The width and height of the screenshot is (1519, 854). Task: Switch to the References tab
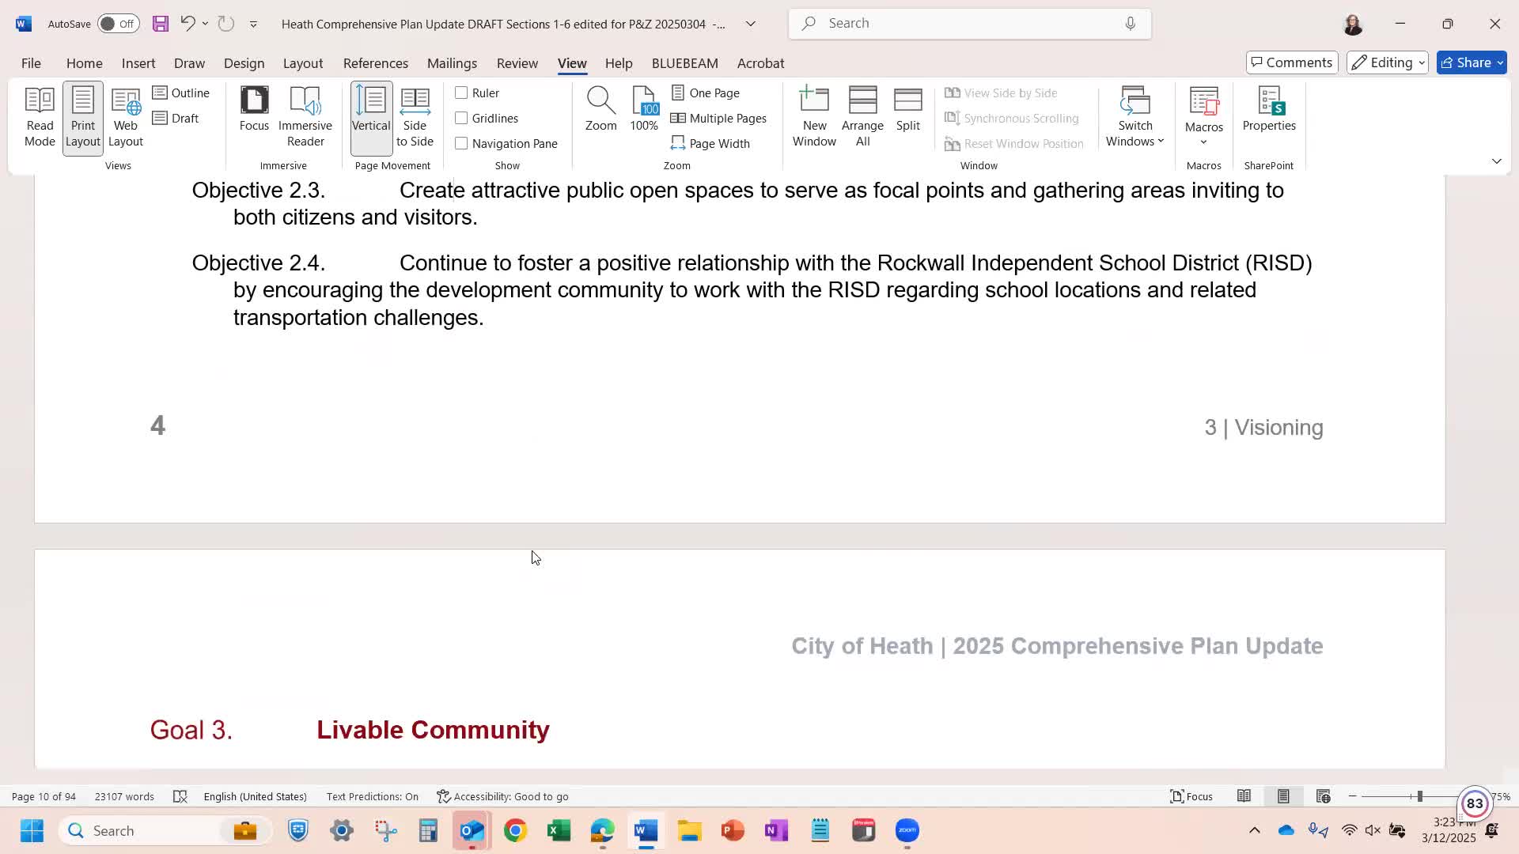click(375, 63)
